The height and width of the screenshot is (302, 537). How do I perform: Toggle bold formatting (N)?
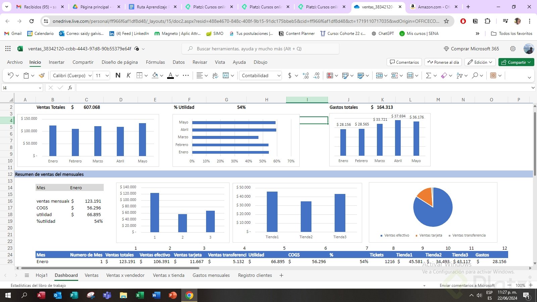pos(118,75)
